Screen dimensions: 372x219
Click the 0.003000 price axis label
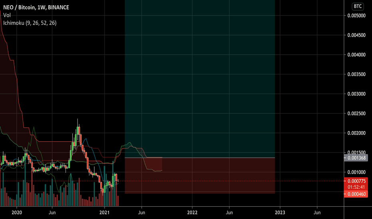point(356,94)
